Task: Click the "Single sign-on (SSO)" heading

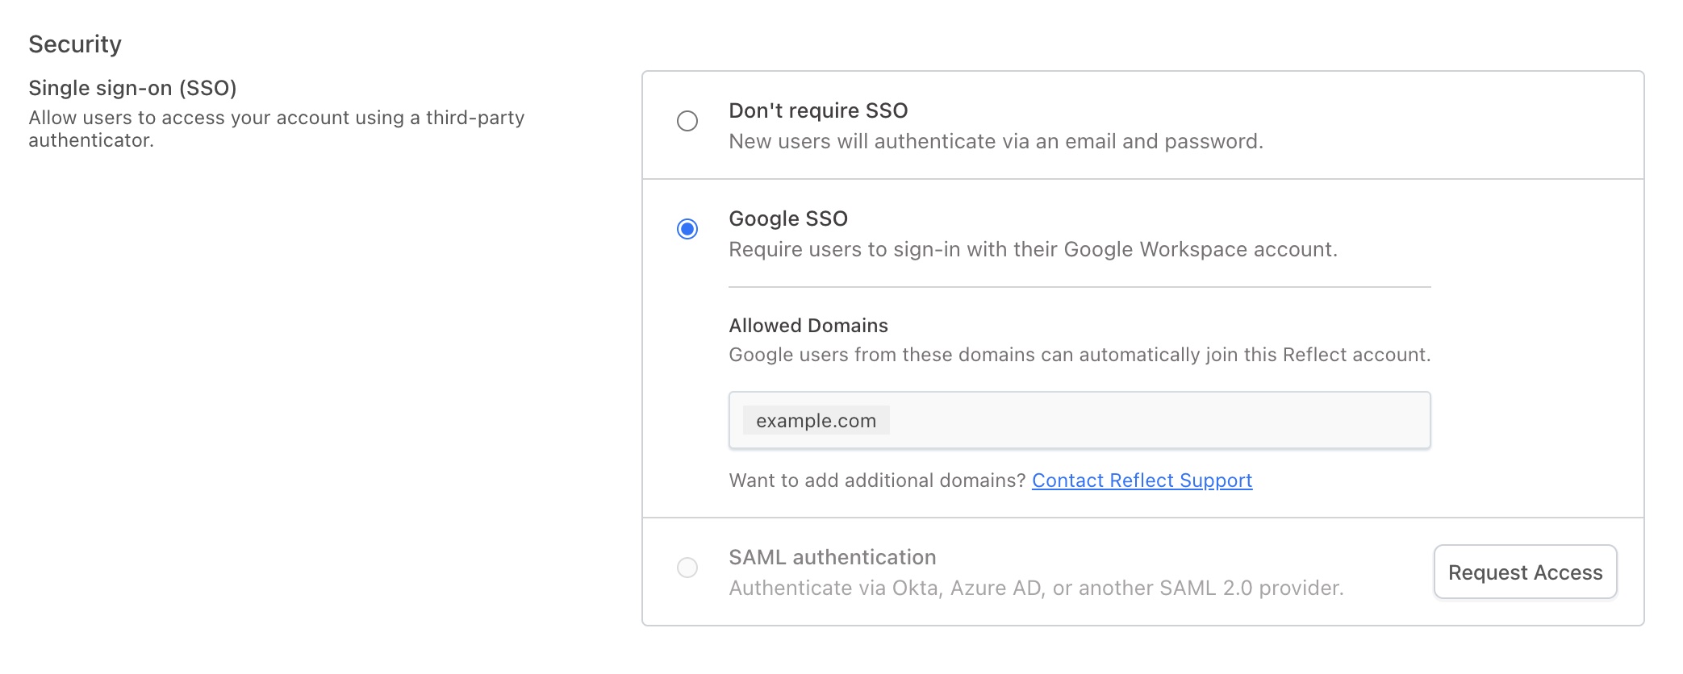Action: (x=132, y=88)
